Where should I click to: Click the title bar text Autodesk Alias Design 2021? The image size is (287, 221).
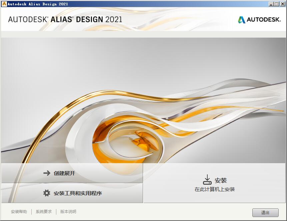[x=38, y=4]
